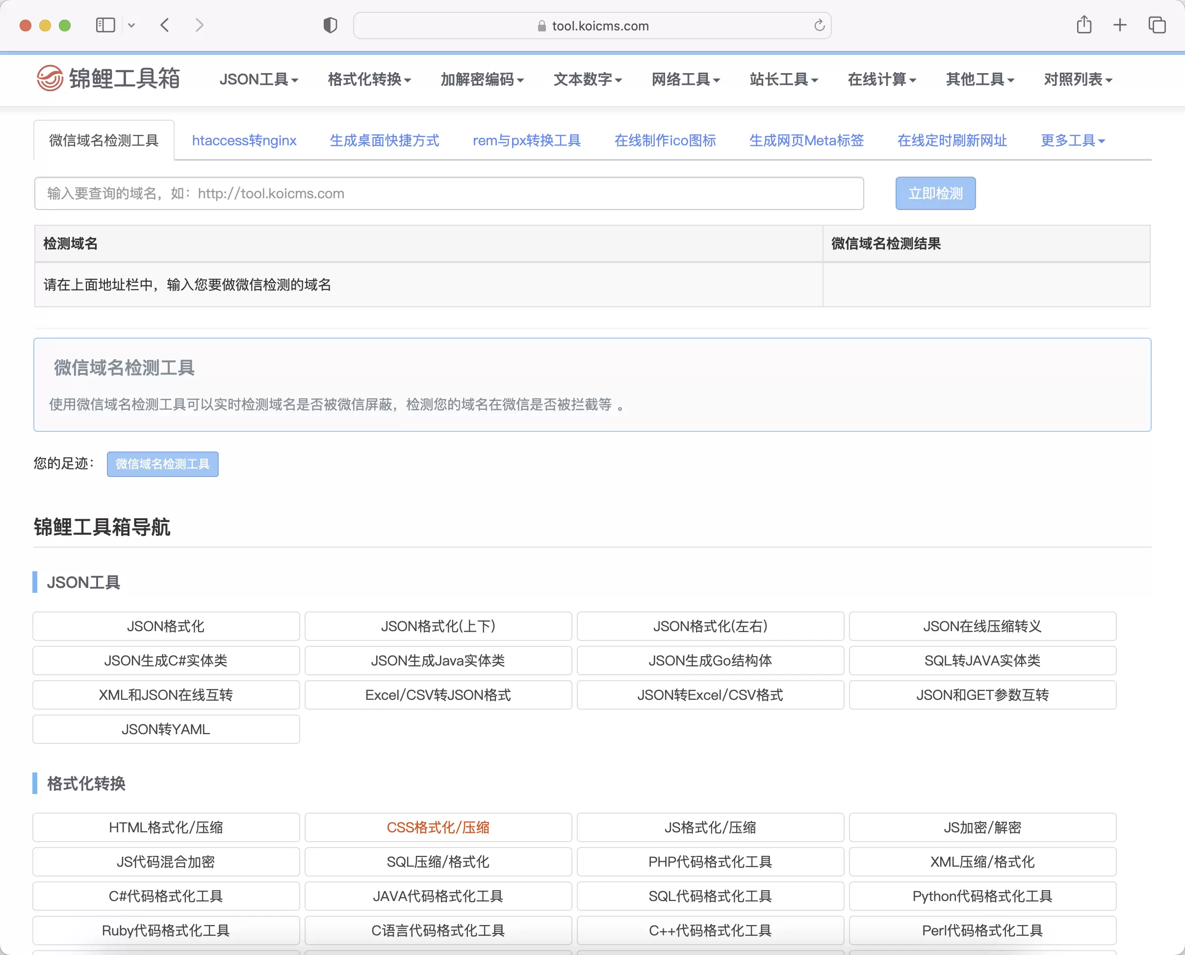
Task: Open SQL压缩/格式化 tool
Action: tap(438, 861)
